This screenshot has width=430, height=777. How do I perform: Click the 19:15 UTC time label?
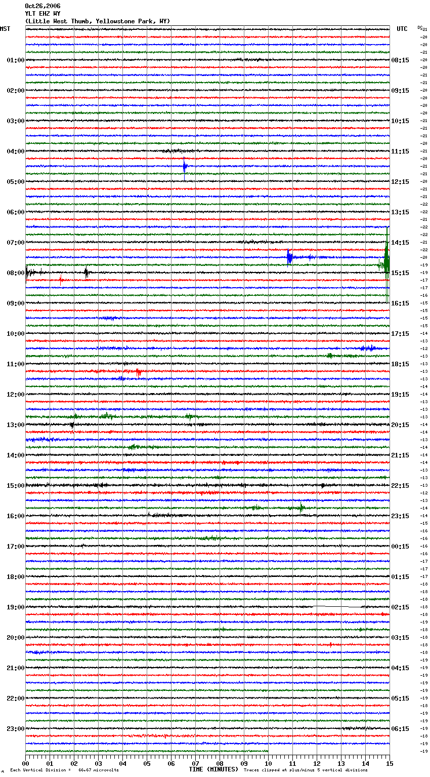[400, 395]
